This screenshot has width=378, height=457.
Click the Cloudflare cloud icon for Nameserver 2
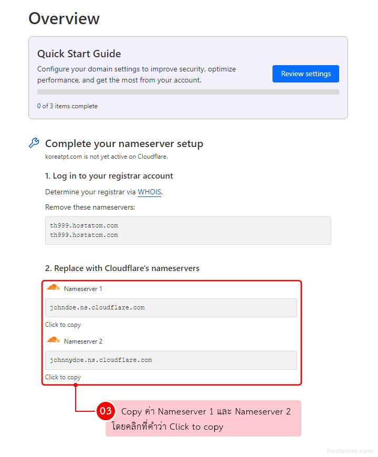(x=53, y=340)
